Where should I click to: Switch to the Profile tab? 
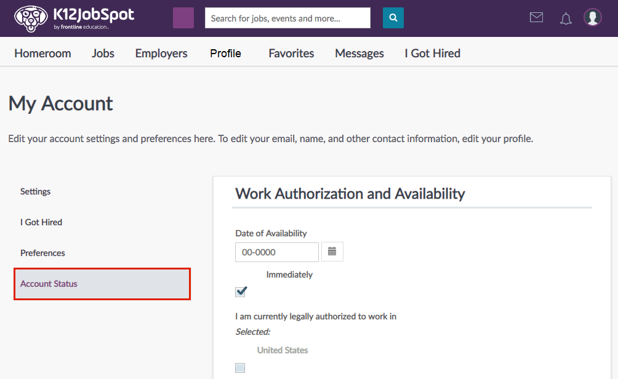point(225,54)
